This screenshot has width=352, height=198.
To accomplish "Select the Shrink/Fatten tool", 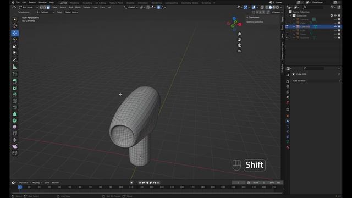I will pos(15,140).
